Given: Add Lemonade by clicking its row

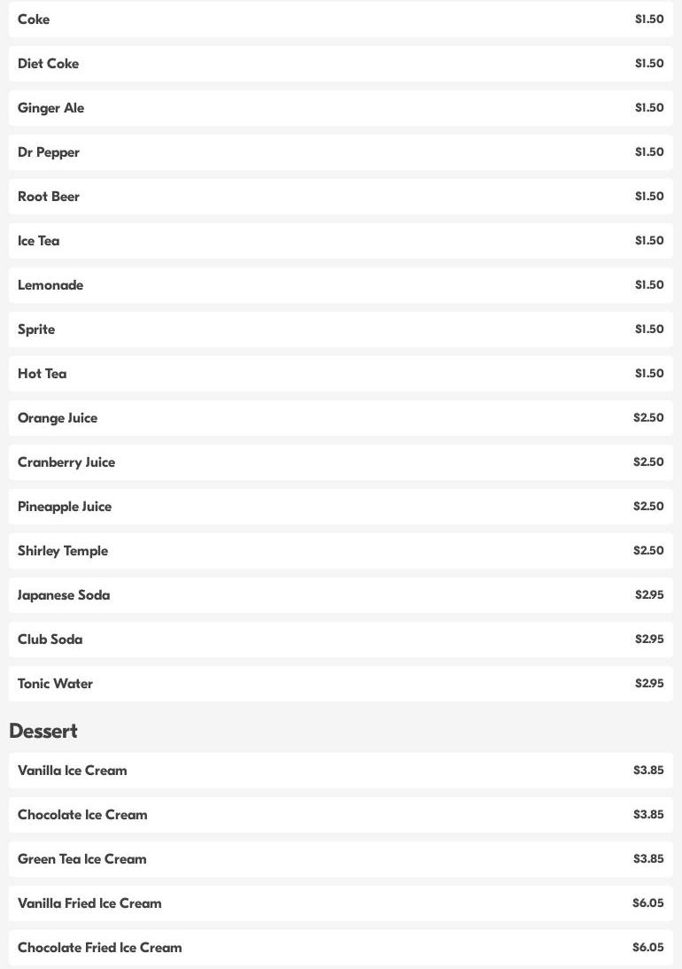Looking at the screenshot, I should point(50,285).
